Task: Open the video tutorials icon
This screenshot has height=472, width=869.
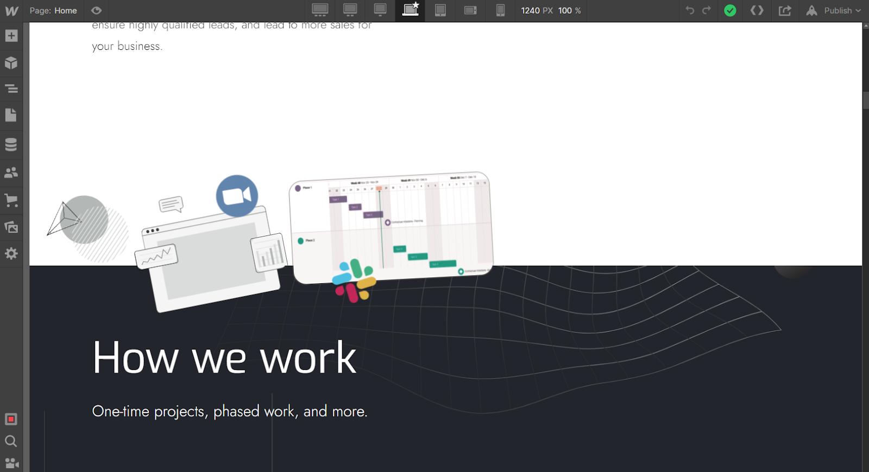Action: 11,463
